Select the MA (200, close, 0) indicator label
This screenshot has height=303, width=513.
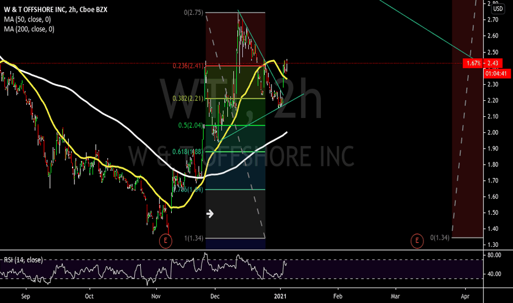point(29,29)
